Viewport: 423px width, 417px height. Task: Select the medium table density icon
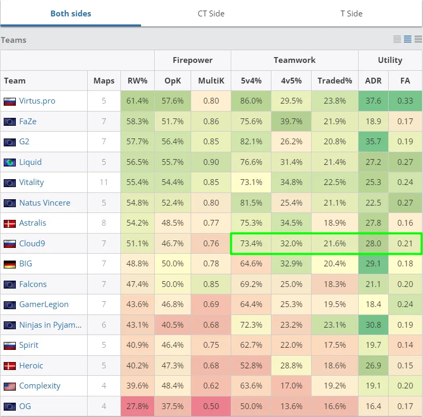pos(407,40)
